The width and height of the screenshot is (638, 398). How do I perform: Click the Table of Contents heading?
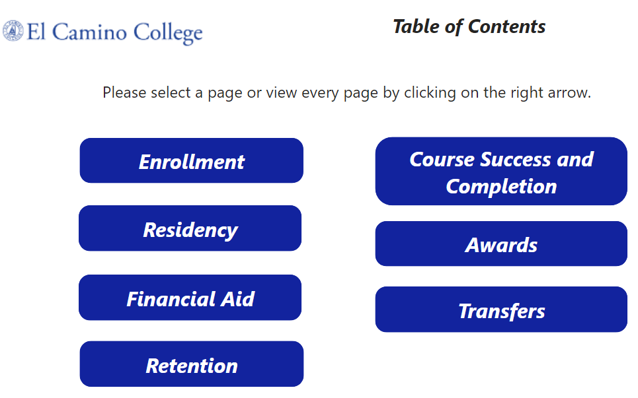pyautogui.click(x=469, y=27)
